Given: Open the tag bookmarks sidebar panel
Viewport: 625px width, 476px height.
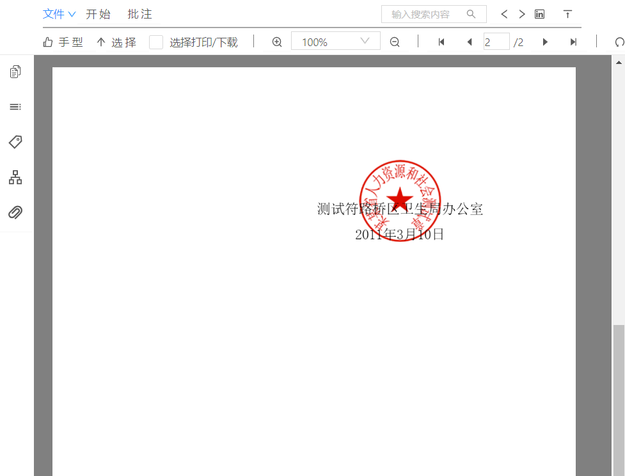Looking at the screenshot, I should 15,142.
